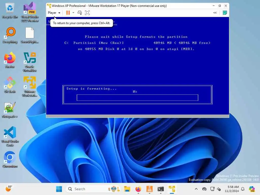Pause the virtual machine with the pause button
Viewport: 260px width, 195px height.
click(68, 13)
